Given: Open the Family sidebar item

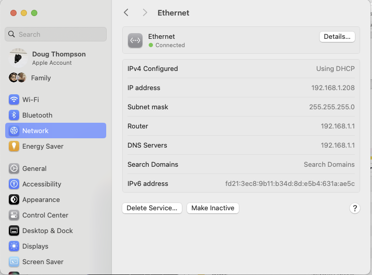Looking at the screenshot, I should tap(40, 78).
